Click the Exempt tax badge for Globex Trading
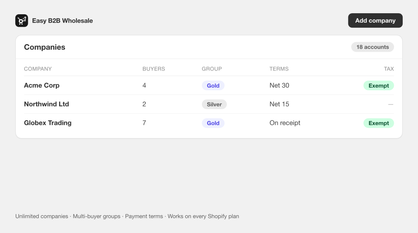The image size is (418, 233). click(x=379, y=123)
